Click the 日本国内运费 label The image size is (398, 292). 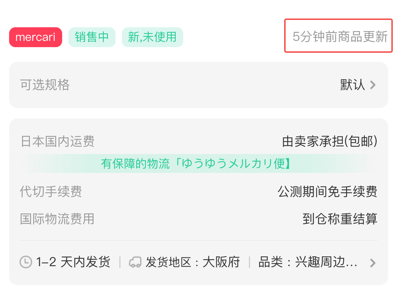click(x=57, y=141)
